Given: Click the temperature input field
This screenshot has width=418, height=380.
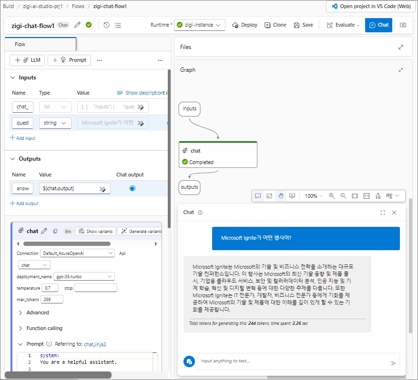Looking at the screenshot, I should (x=50, y=288).
